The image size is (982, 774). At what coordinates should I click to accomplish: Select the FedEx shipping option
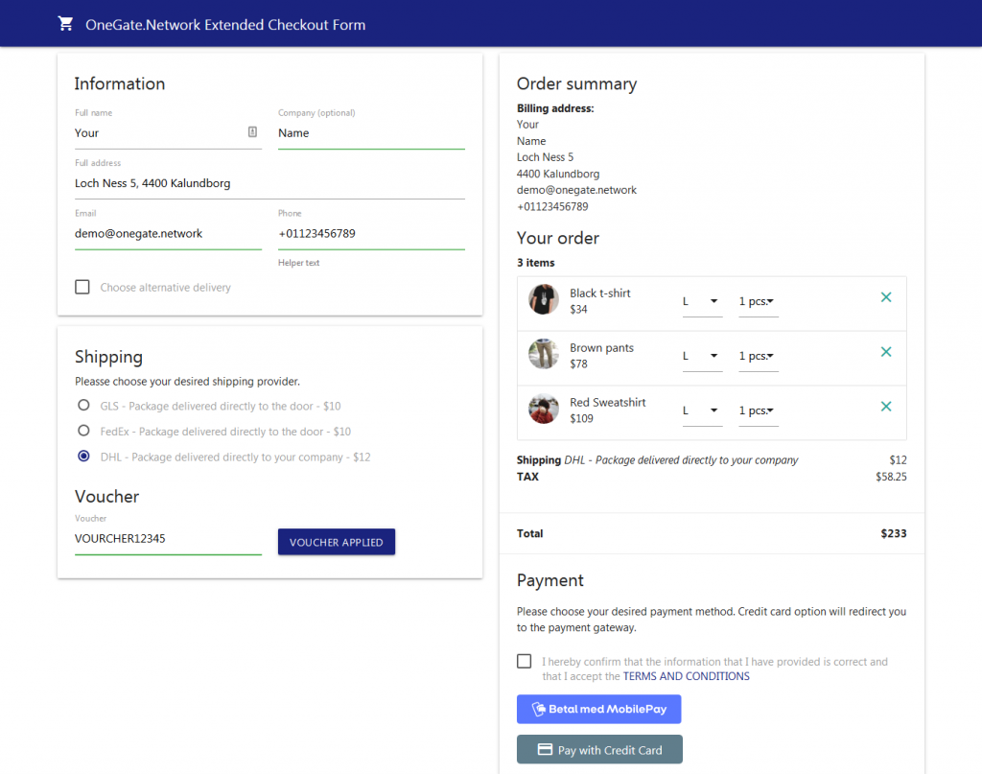point(83,431)
